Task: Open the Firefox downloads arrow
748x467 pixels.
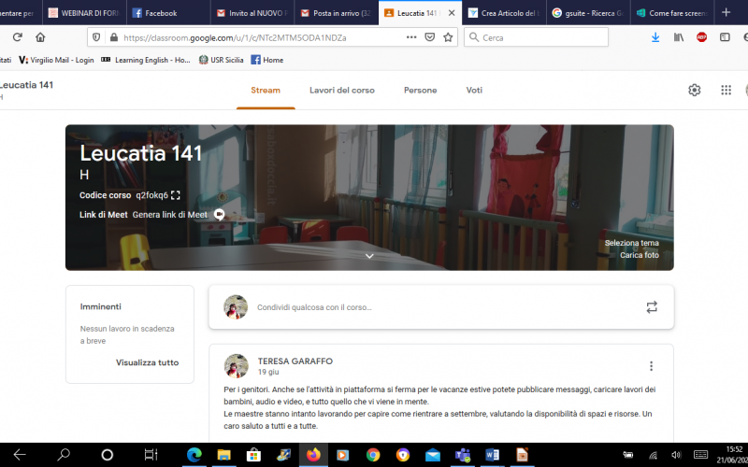Action: point(655,37)
